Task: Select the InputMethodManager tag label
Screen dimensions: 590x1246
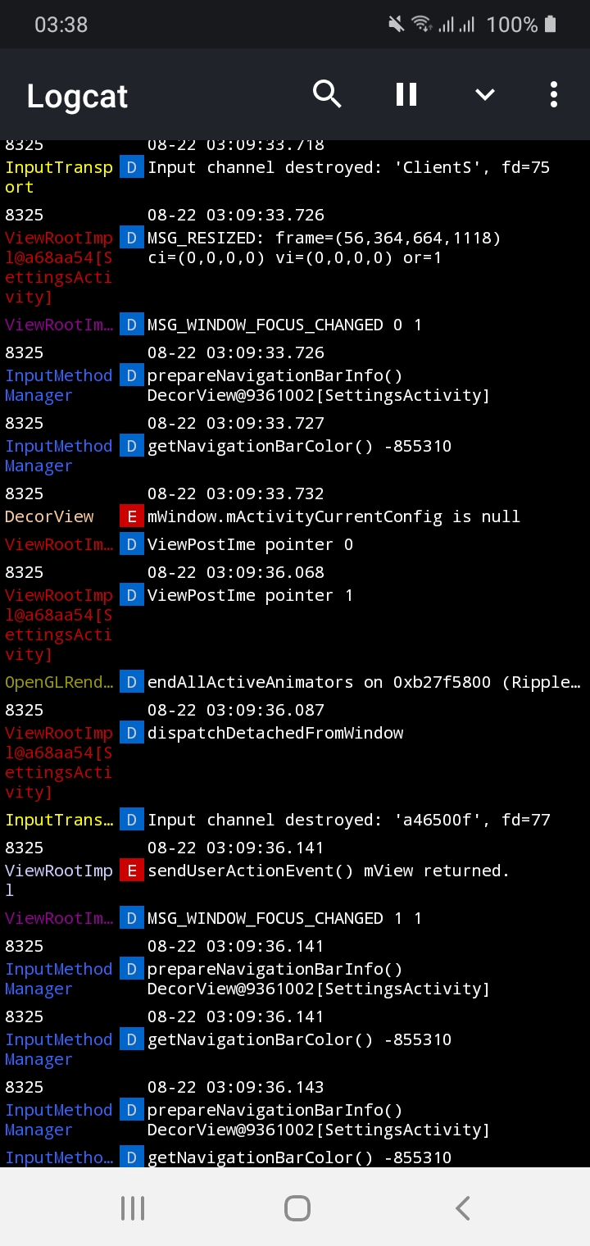Action: pyautogui.click(x=58, y=385)
